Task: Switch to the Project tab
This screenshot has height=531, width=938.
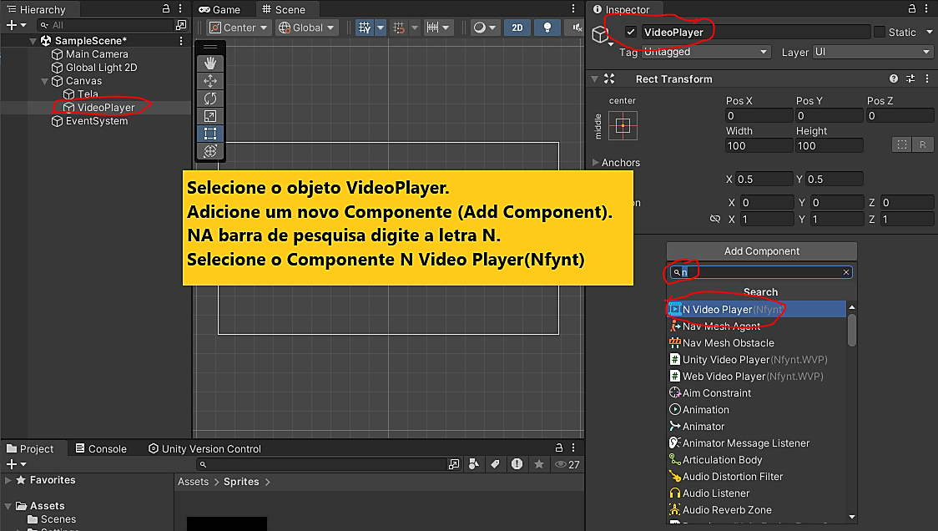Action: tap(30, 448)
